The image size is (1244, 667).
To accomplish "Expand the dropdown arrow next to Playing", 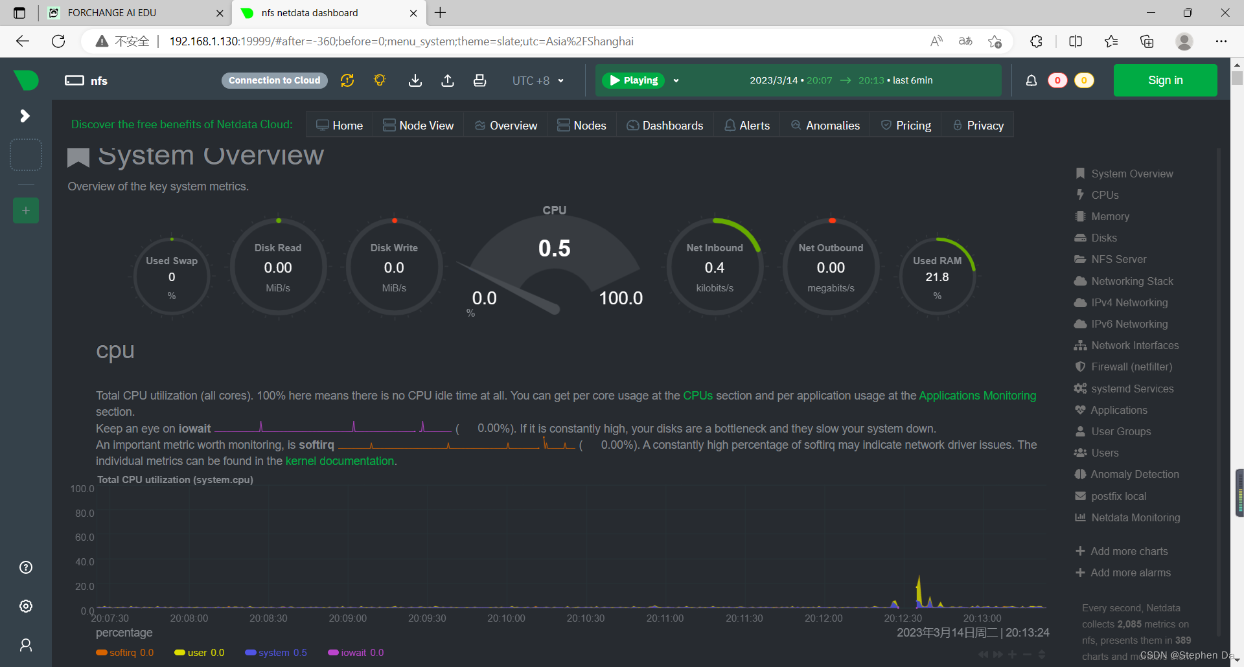I will coord(676,81).
